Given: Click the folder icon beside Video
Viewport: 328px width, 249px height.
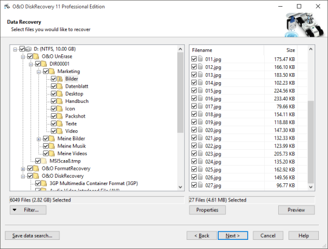Looking at the screenshot, I should click(x=60, y=131).
